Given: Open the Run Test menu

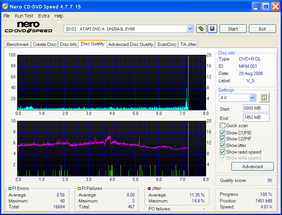Looking at the screenshot, I should pos(24,16).
